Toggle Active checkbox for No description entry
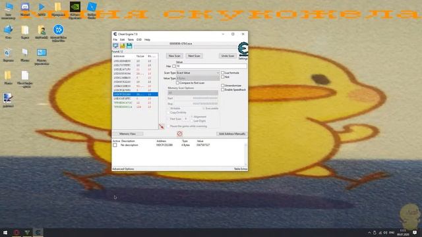This screenshot has width=422, height=237. [x=115, y=145]
